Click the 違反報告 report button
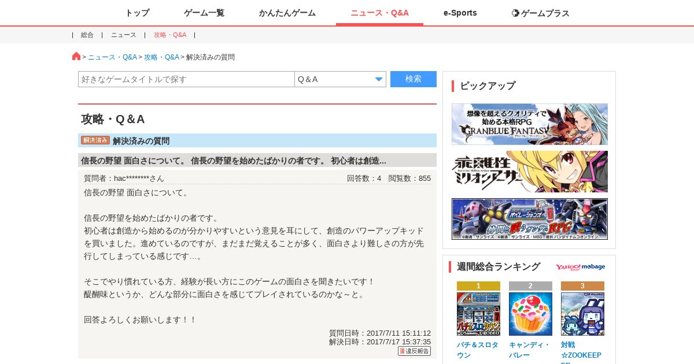Screen dimensions: 694x364 pos(414,351)
